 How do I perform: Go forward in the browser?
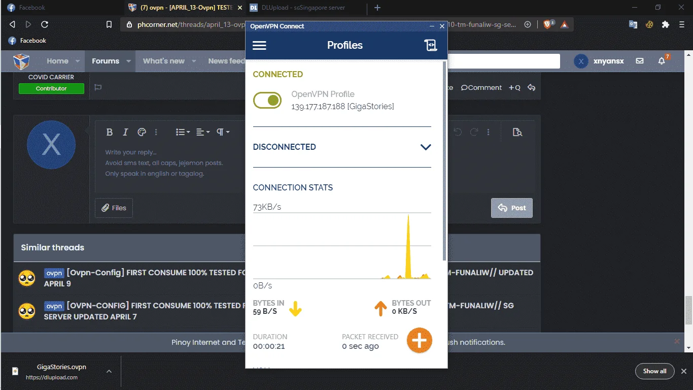pyautogui.click(x=28, y=24)
